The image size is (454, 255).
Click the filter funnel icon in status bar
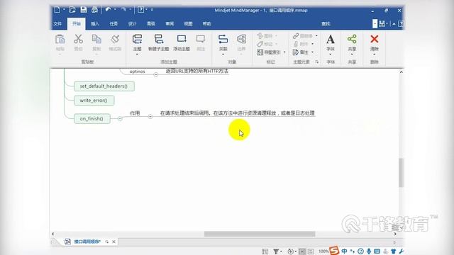pos(276,251)
